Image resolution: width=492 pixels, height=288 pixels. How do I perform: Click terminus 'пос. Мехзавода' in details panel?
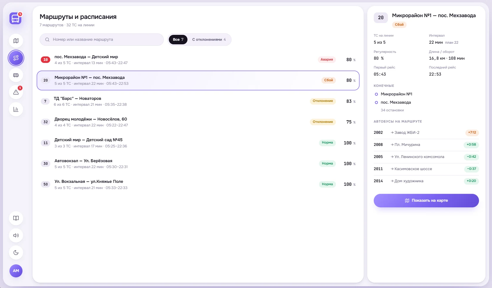(x=396, y=102)
